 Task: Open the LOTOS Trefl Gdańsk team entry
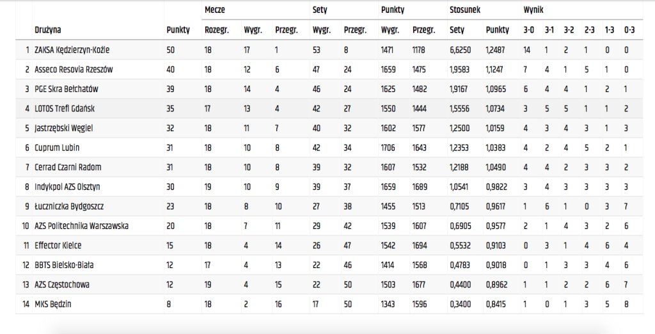(65, 109)
